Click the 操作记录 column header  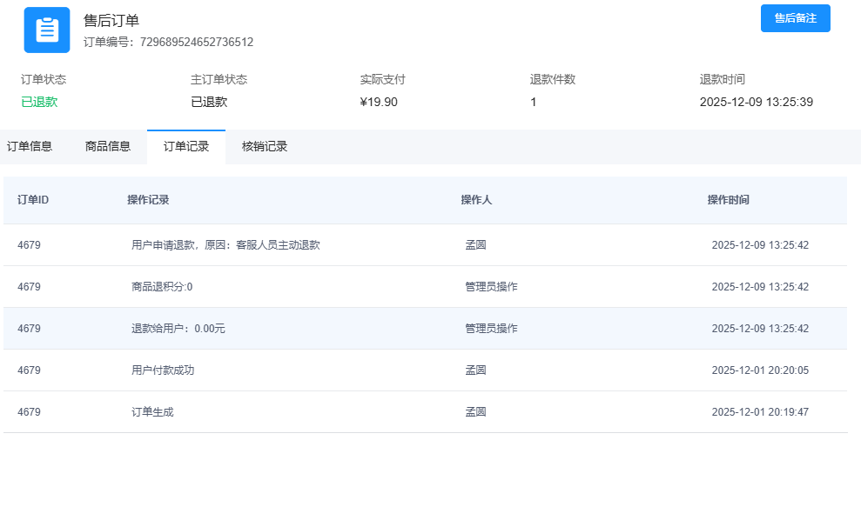coord(148,200)
